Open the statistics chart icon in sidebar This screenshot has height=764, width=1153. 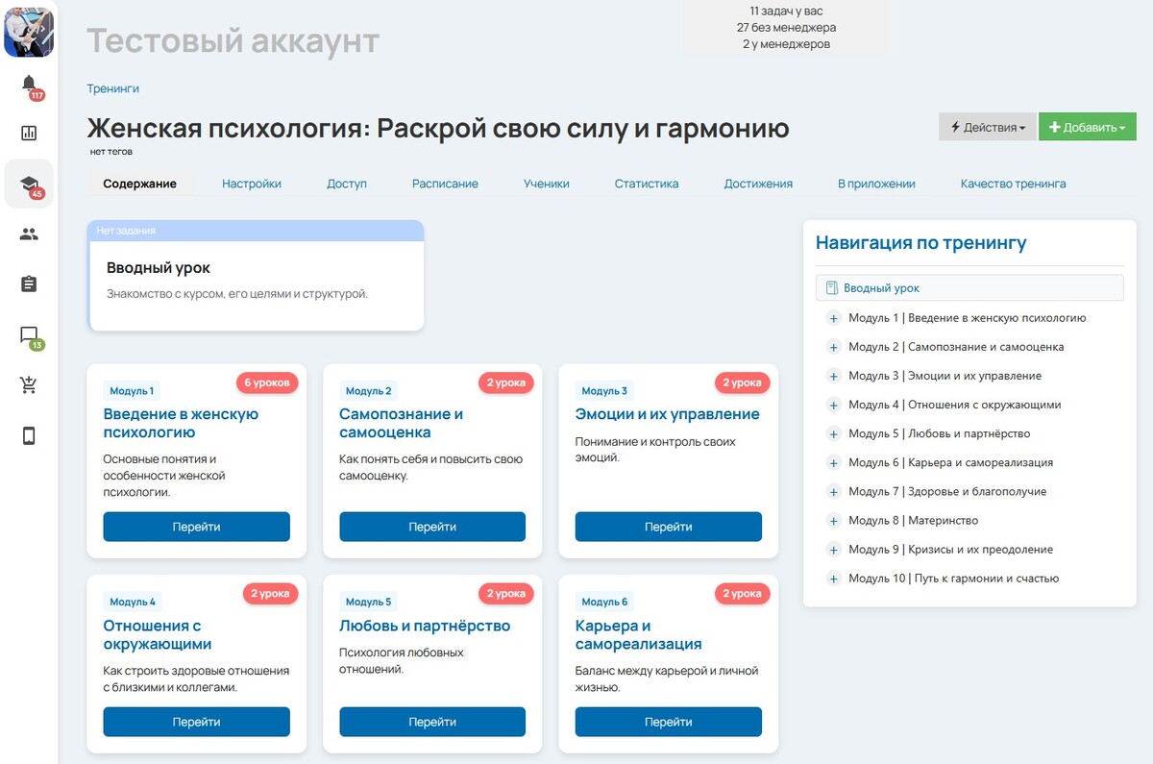(x=29, y=134)
